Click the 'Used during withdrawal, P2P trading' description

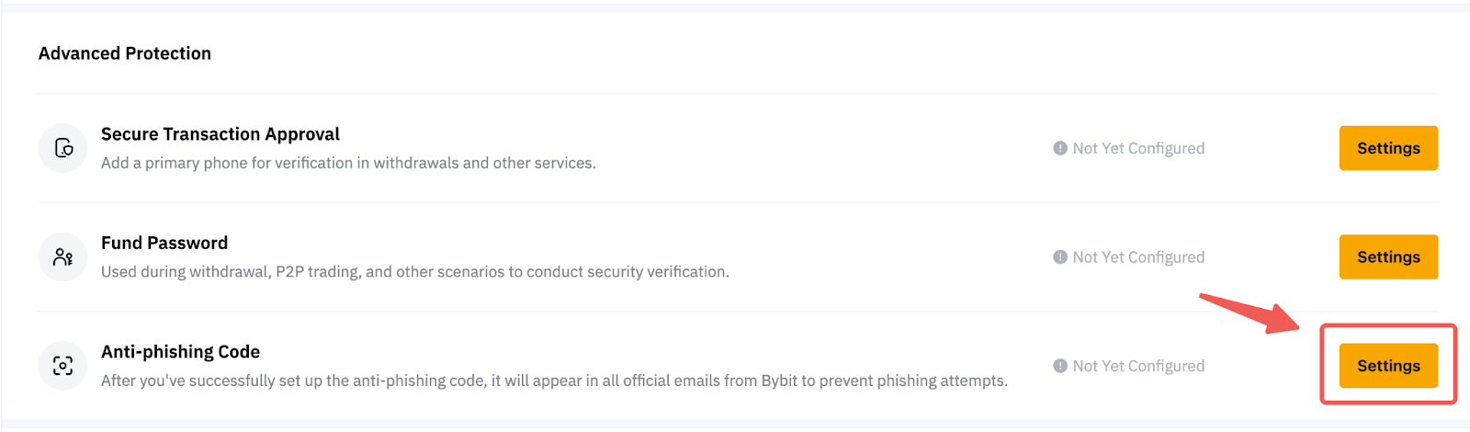coord(415,272)
